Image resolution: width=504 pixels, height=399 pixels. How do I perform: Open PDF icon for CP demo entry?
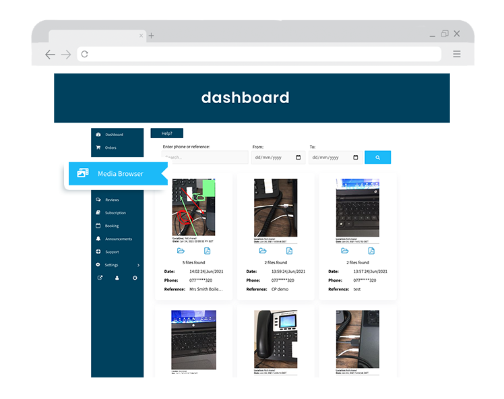click(289, 251)
